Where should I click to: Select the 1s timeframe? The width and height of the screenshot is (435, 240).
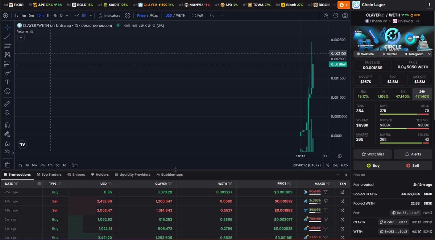tap(17, 16)
